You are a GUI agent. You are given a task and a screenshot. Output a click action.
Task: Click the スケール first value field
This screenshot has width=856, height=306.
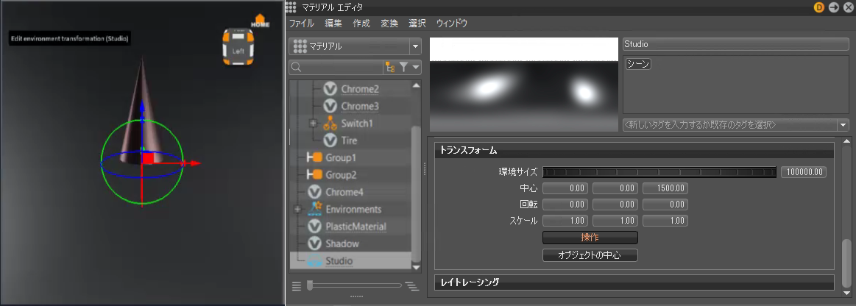(565, 221)
